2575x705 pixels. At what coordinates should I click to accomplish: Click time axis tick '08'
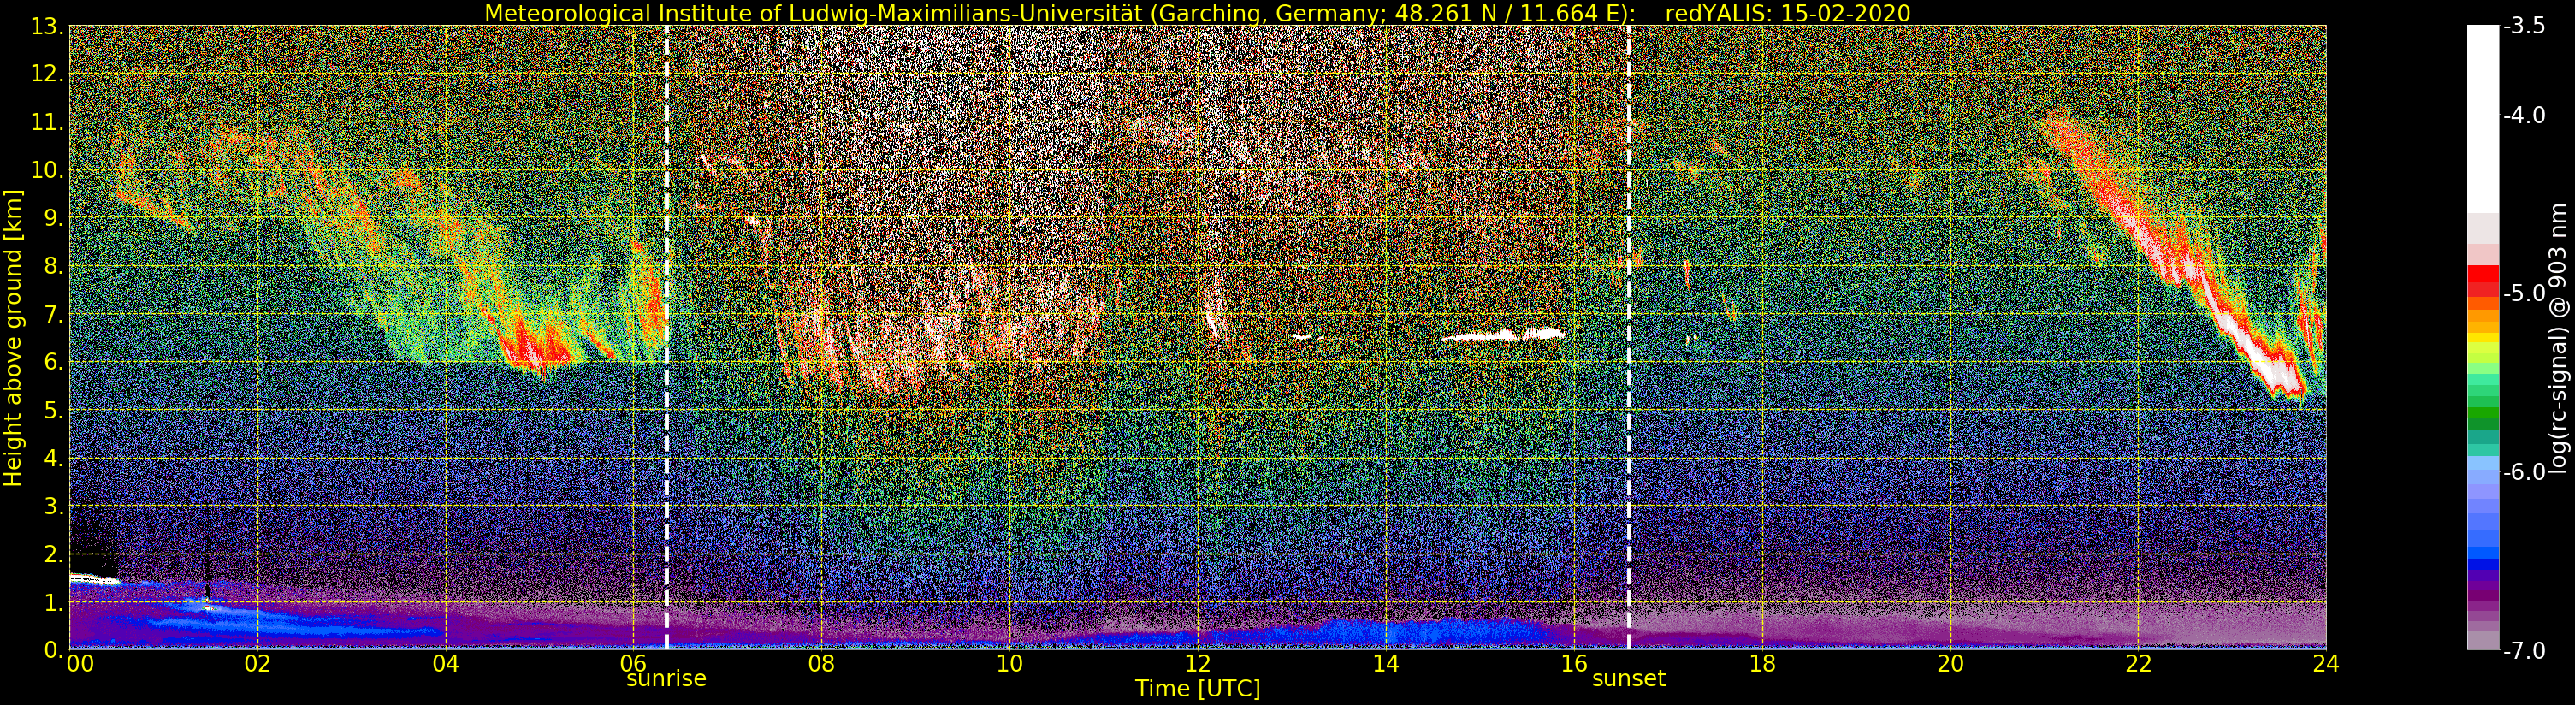(820, 663)
